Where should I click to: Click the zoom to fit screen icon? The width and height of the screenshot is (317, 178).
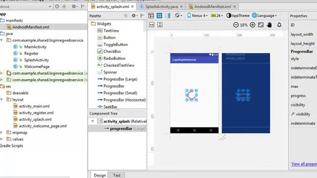point(261,25)
